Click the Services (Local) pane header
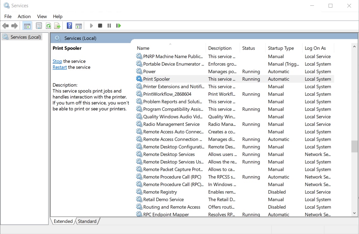This screenshot has width=359, height=234. (80, 38)
